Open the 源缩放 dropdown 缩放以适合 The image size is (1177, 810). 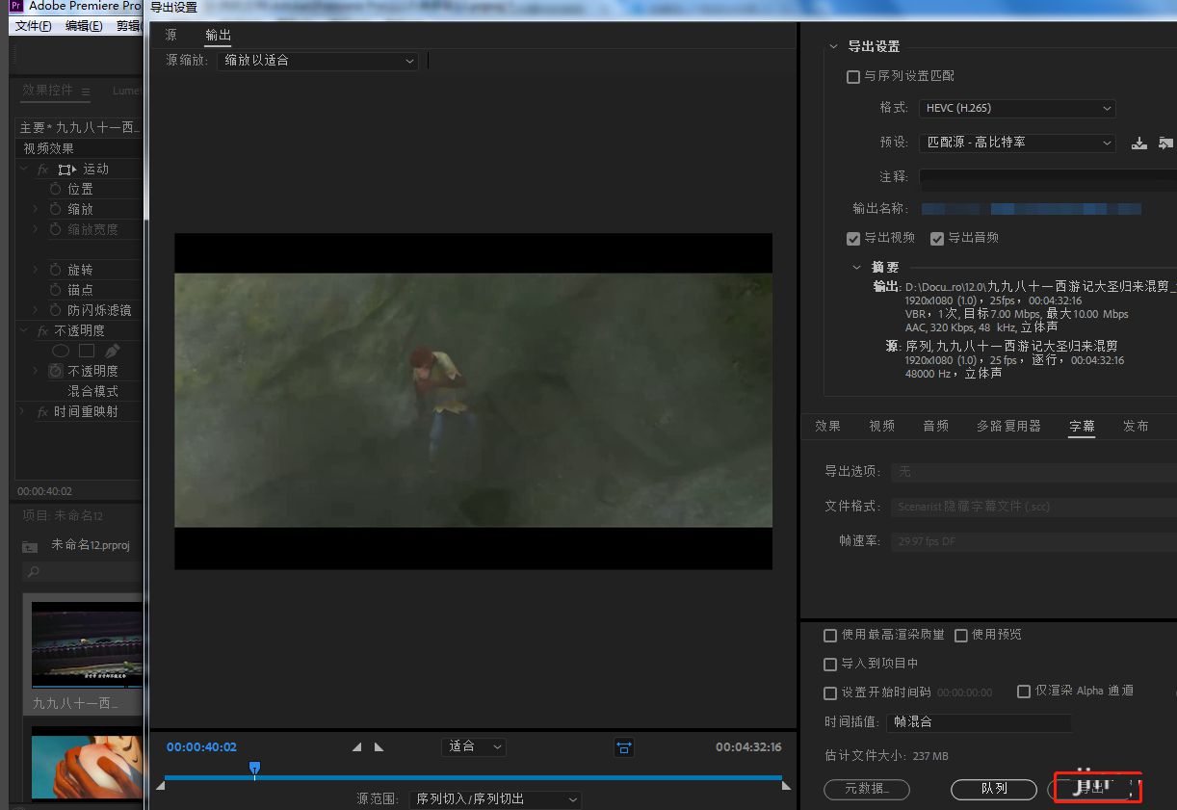pos(318,61)
